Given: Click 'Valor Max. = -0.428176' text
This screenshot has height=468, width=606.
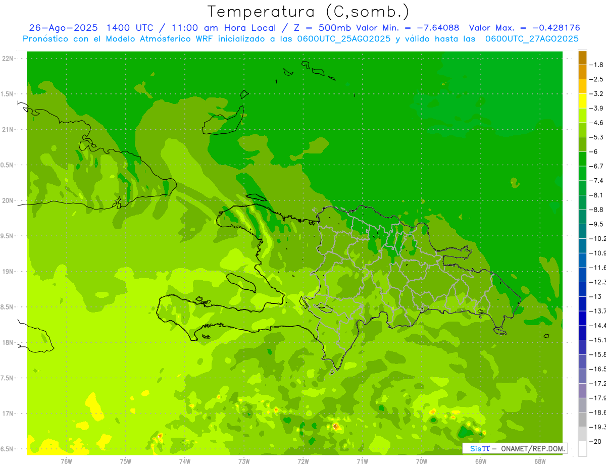Looking at the screenshot, I should [x=524, y=28].
